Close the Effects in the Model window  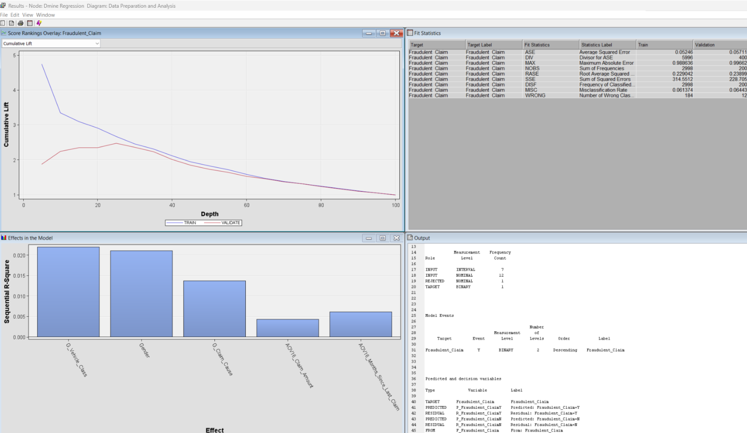pos(396,238)
